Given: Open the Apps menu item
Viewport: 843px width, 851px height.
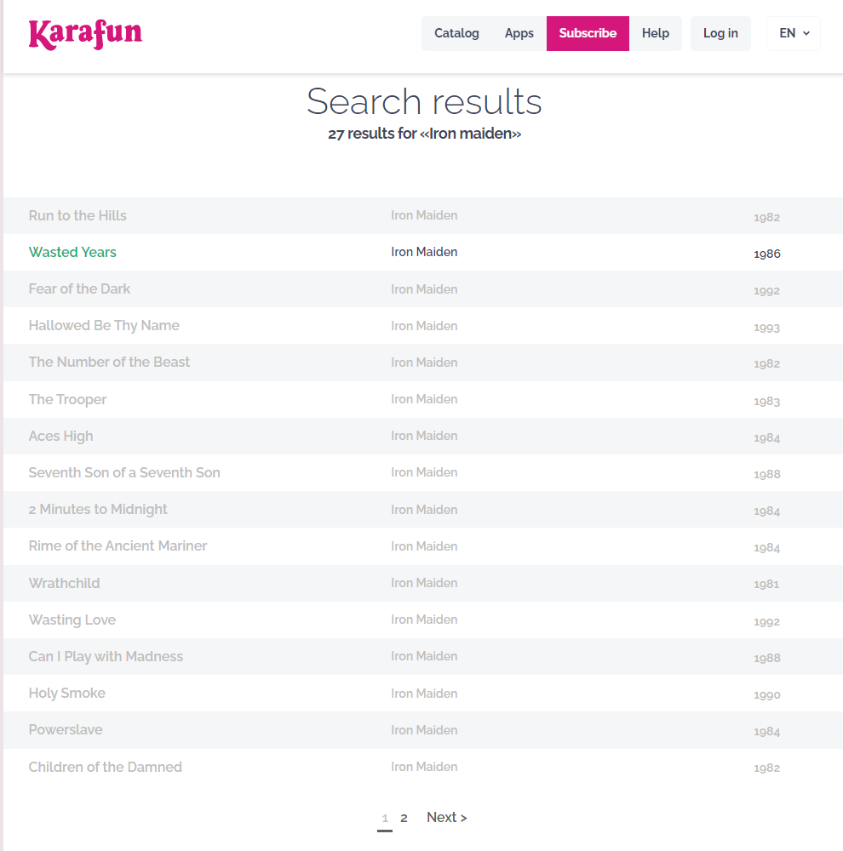Looking at the screenshot, I should pyautogui.click(x=519, y=34).
